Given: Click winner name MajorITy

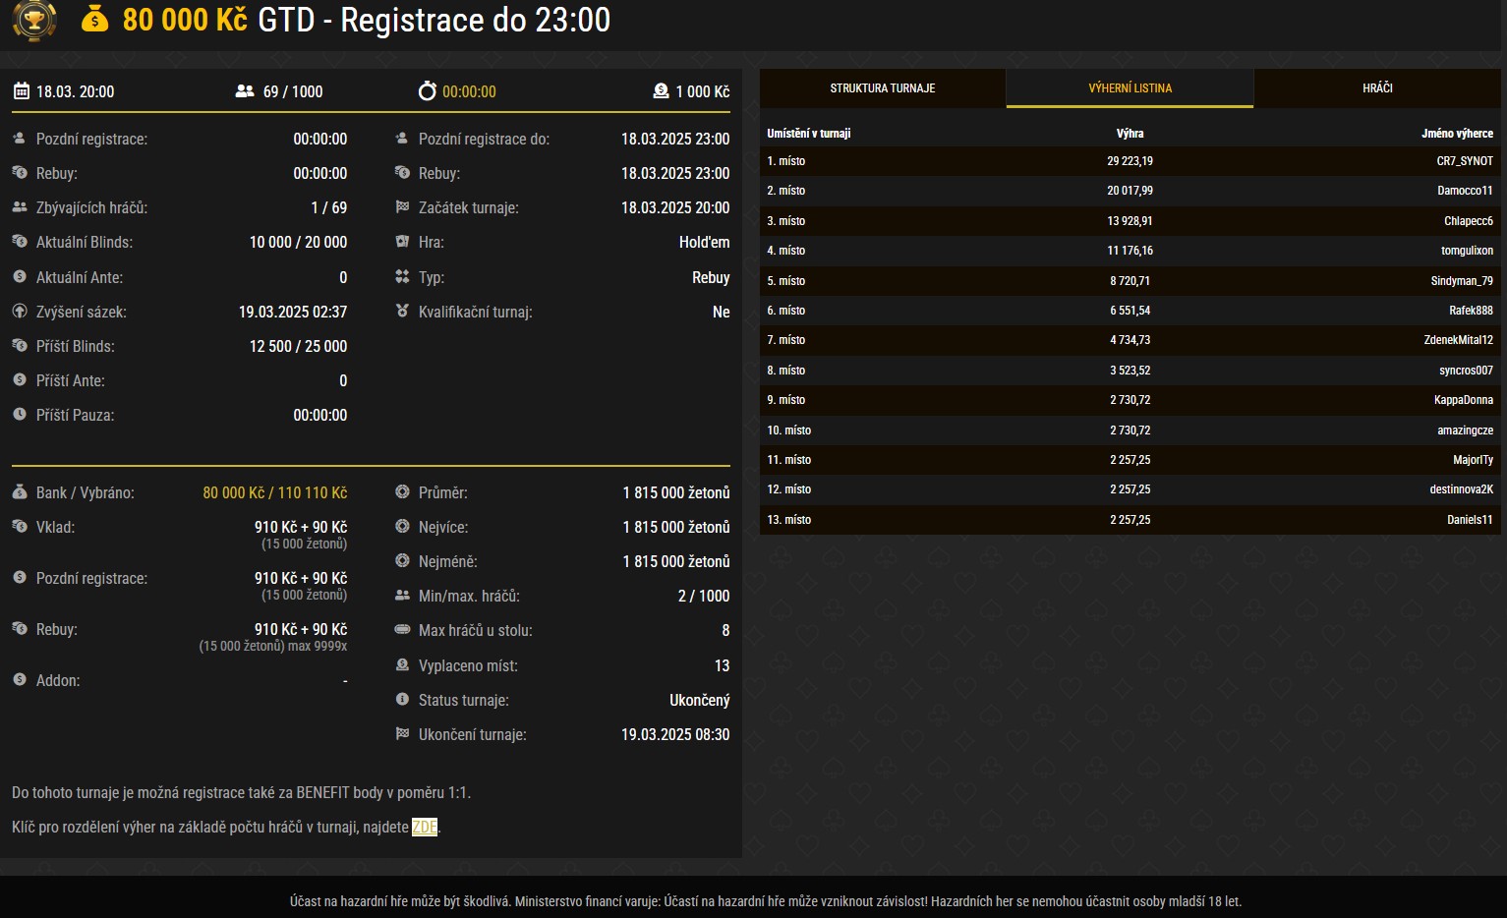Looking at the screenshot, I should pos(1473,460).
